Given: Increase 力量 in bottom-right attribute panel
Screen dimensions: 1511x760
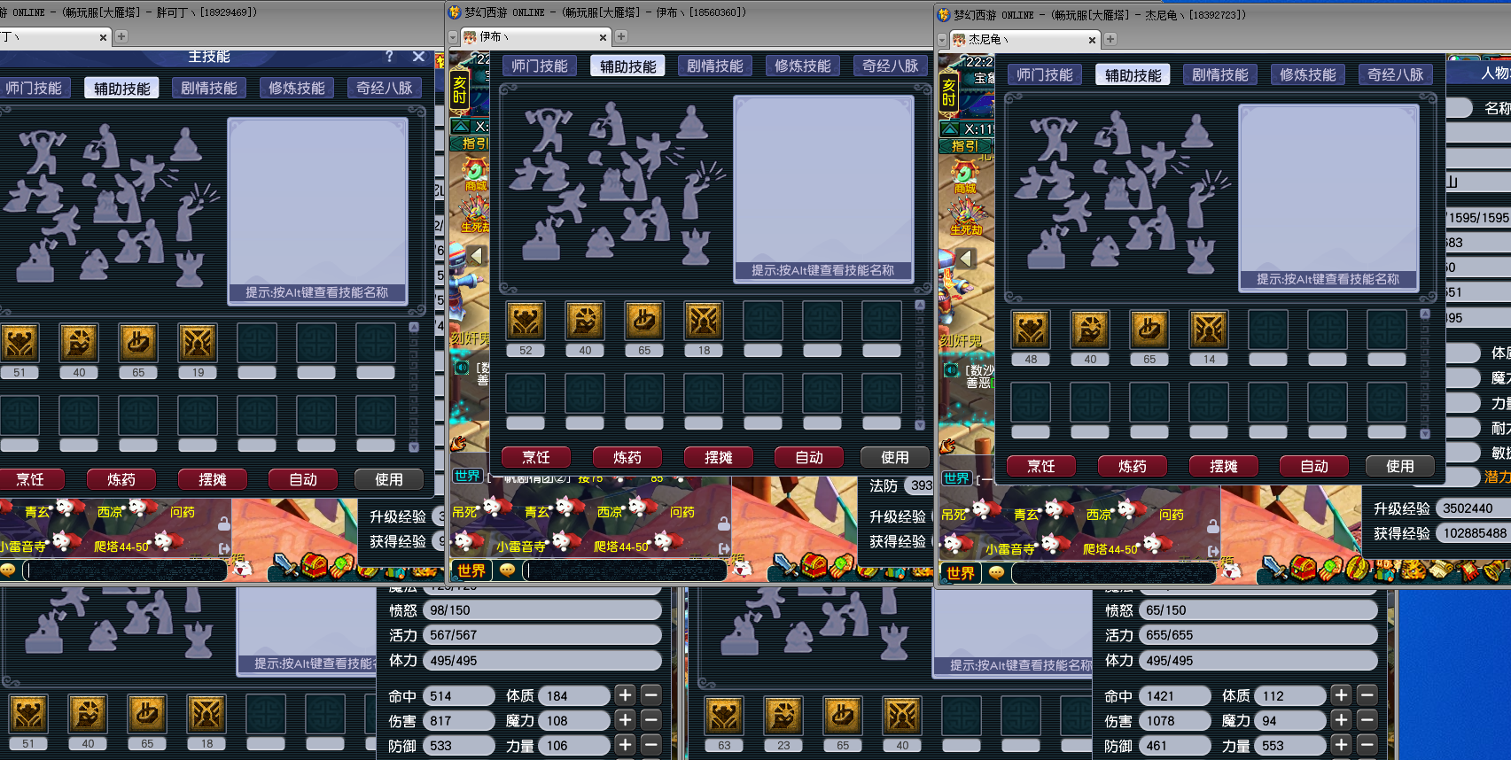Looking at the screenshot, I should [x=1341, y=745].
